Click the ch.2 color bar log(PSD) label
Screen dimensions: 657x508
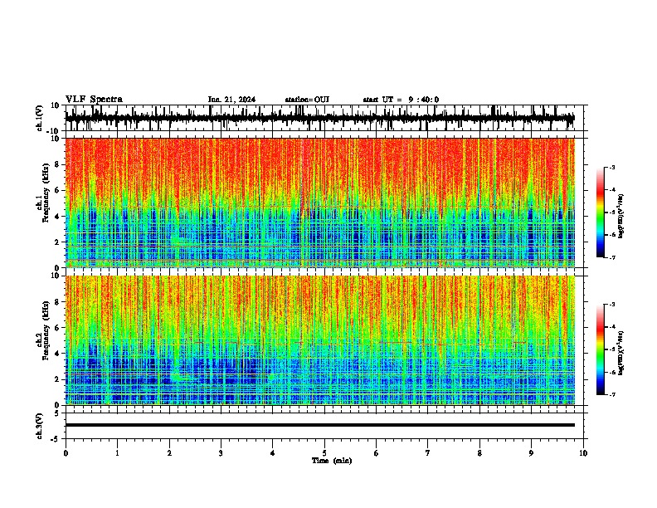[x=621, y=353]
